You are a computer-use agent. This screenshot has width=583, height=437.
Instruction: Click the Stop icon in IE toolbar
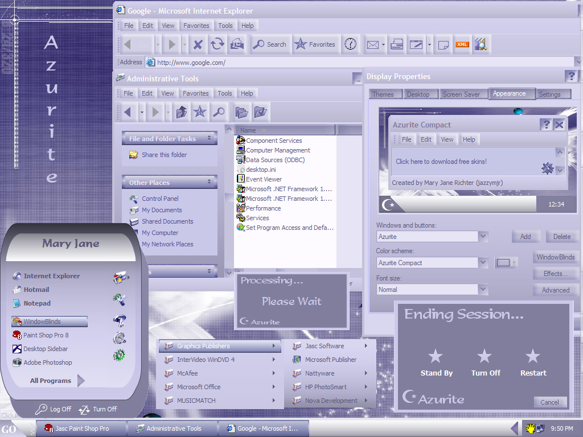tap(198, 44)
